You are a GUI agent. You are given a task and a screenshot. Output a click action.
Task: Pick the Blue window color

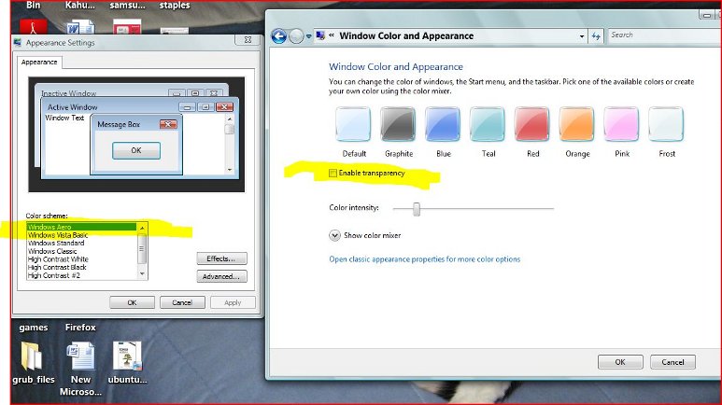pyautogui.click(x=443, y=124)
